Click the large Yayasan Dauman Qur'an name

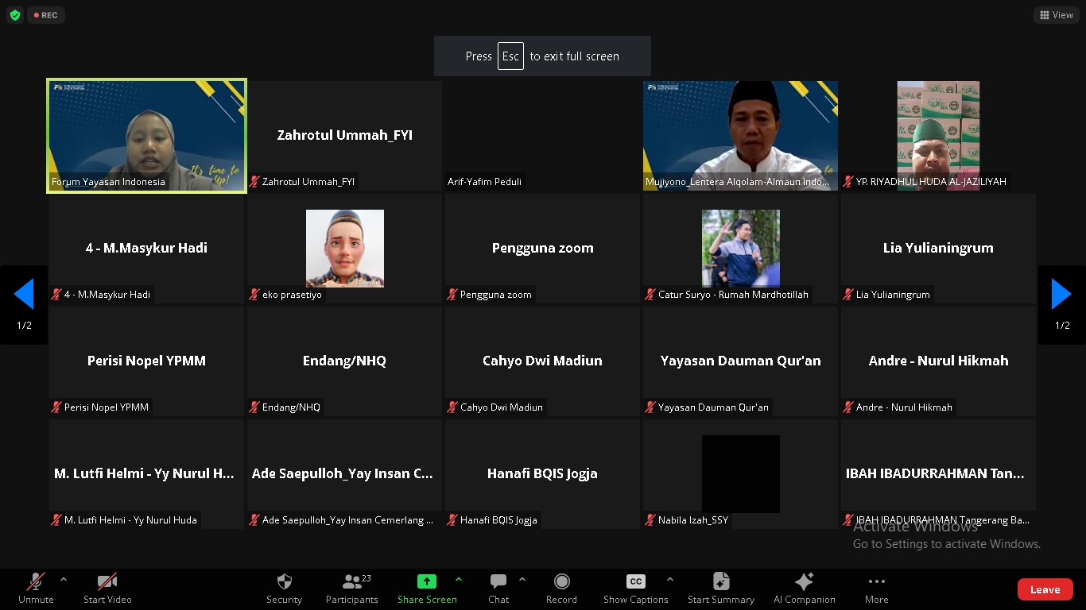[740, 361]
